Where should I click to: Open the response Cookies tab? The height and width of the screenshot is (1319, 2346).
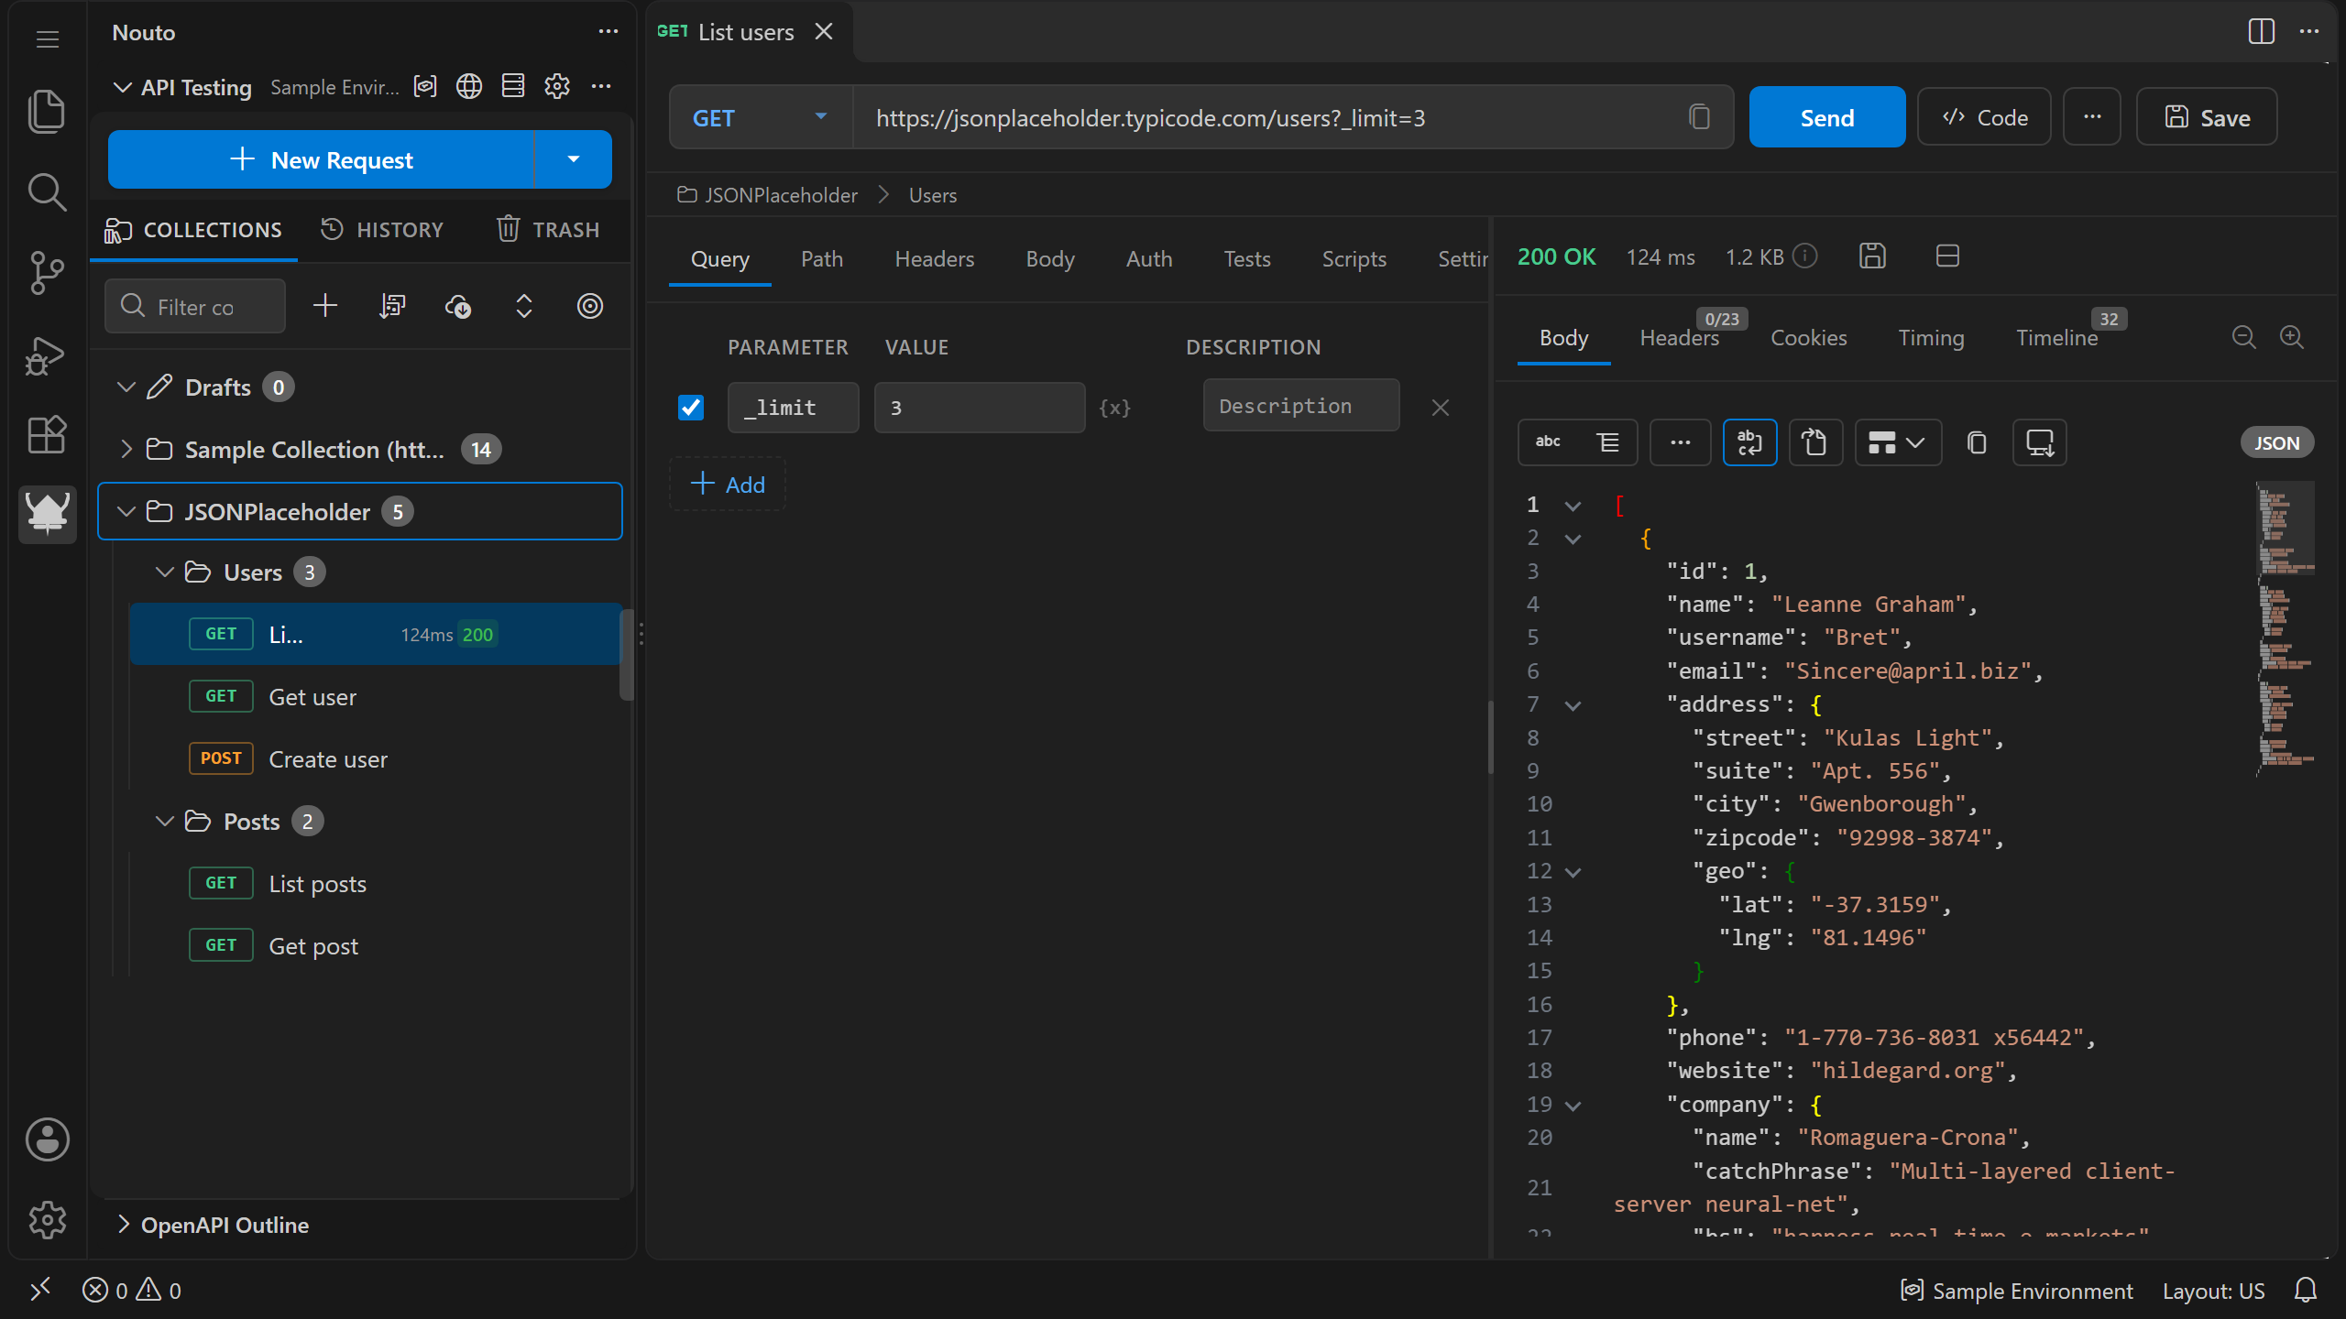(1809, 338)
